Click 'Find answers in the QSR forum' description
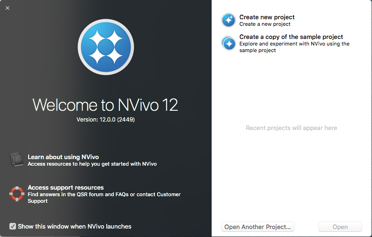This screenshot has height=237, width=372. 104,198
